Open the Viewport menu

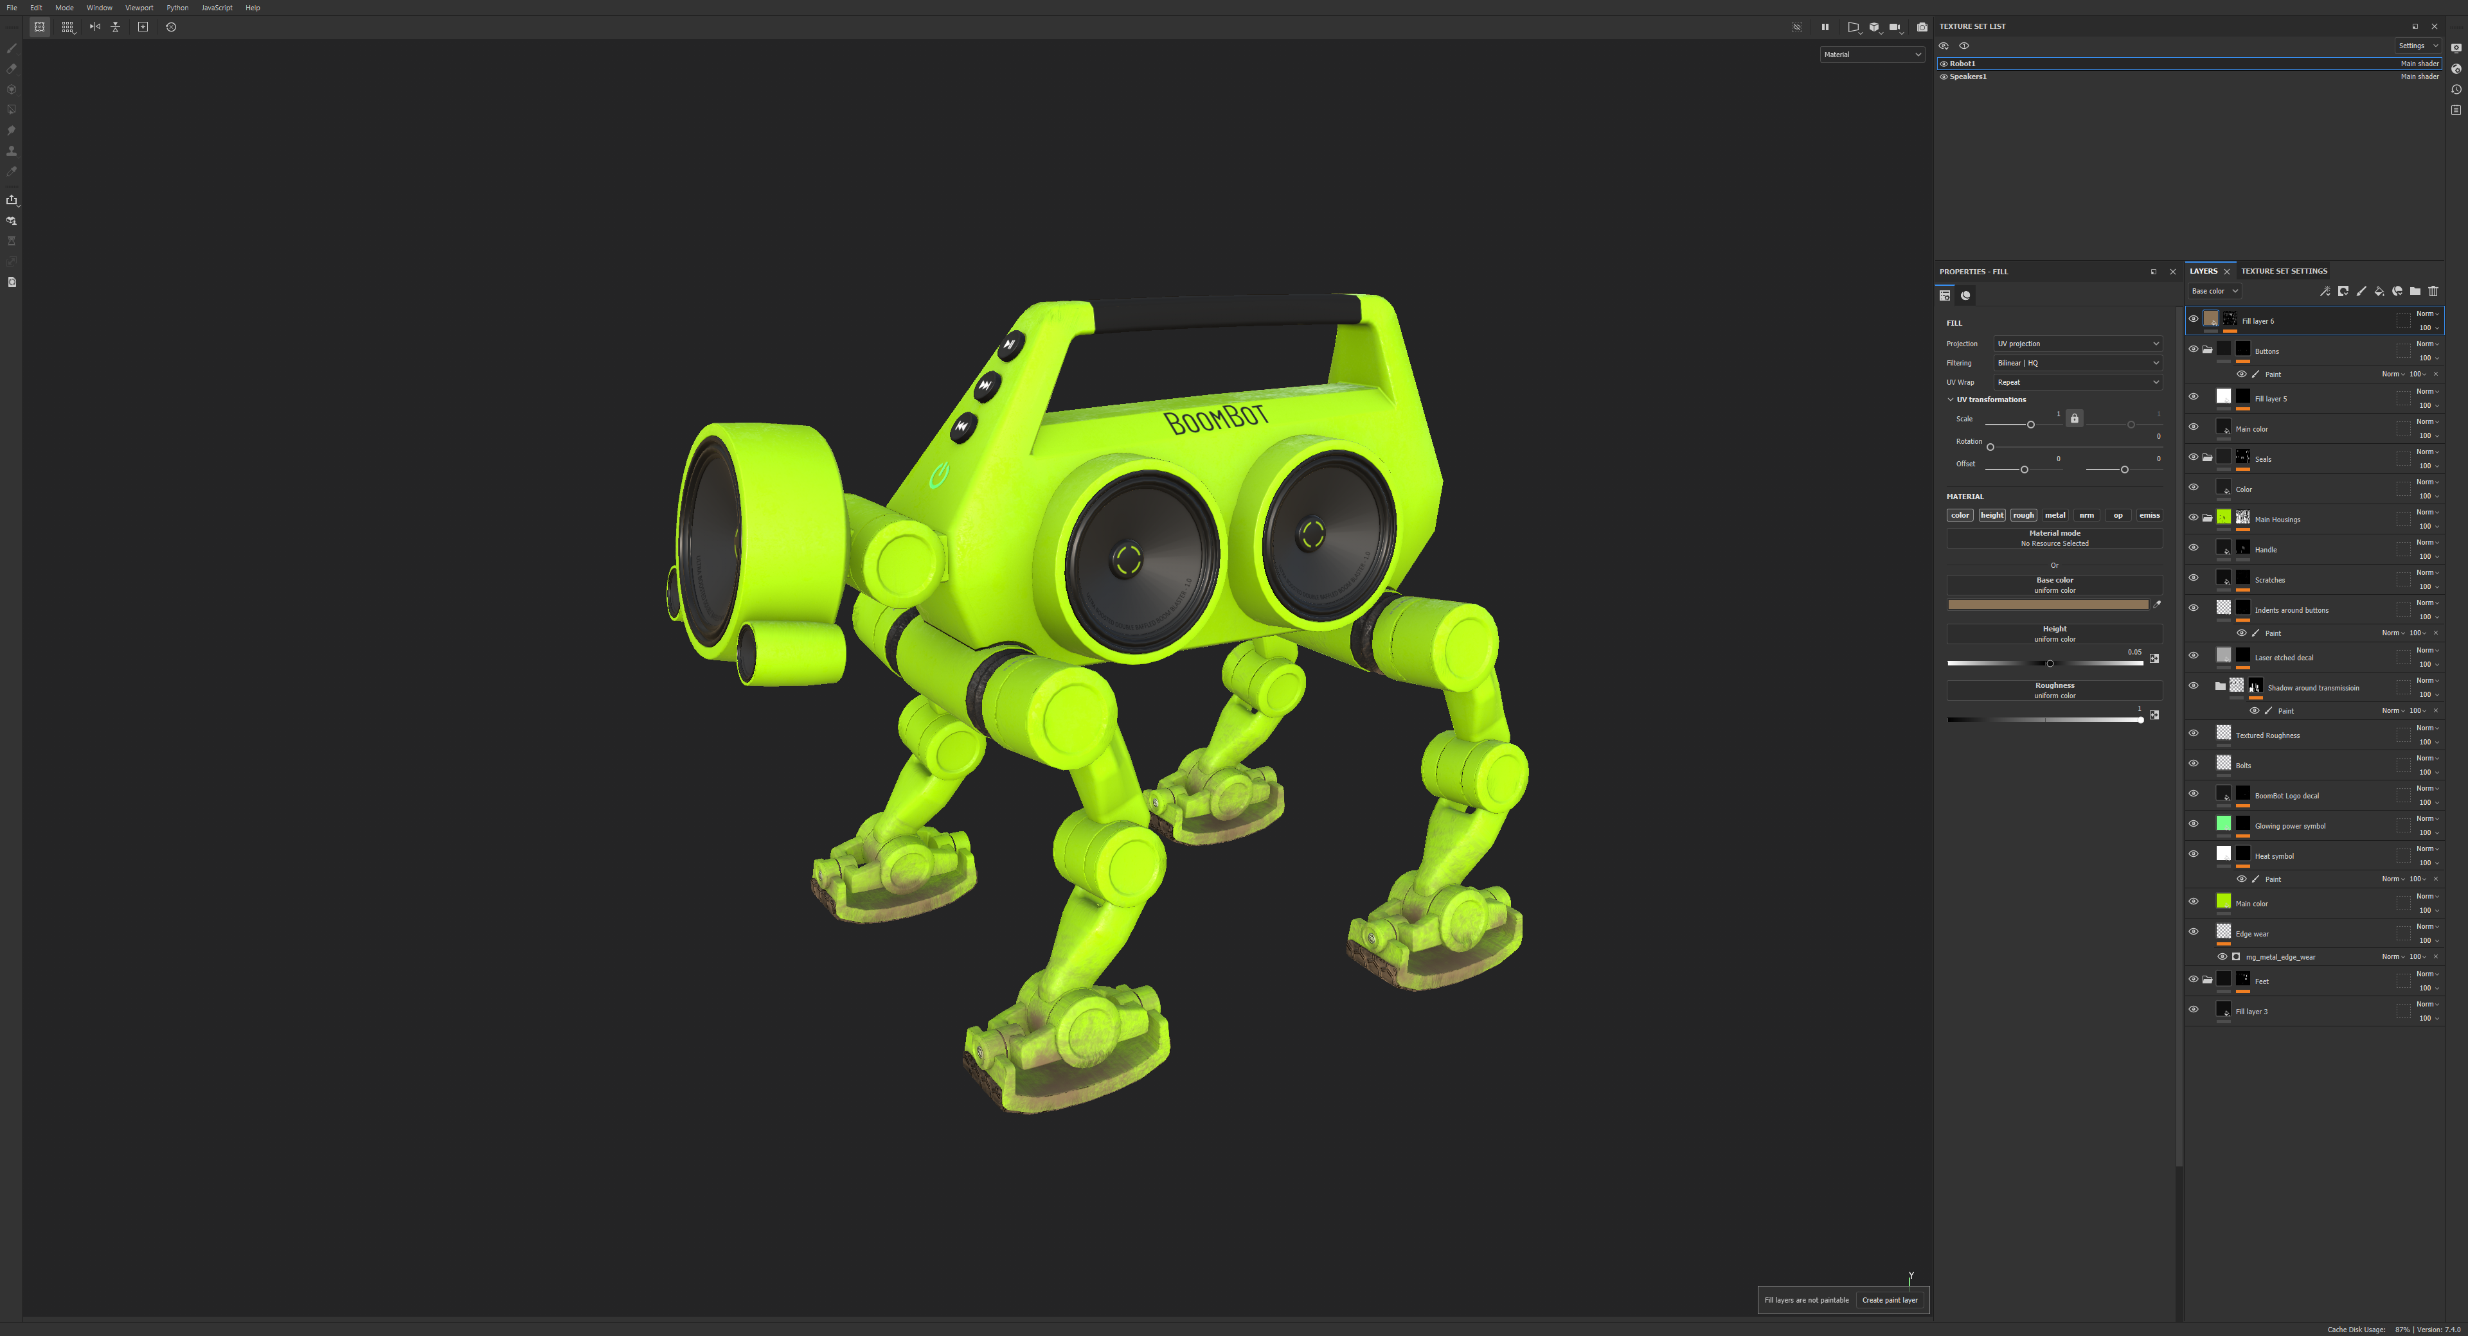[139, 8]
